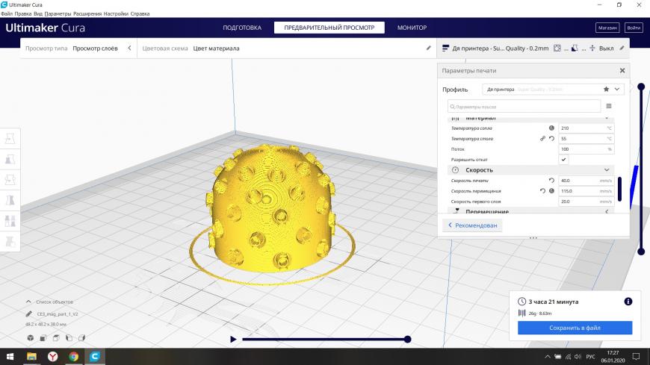Open the Настройки menu

tap(116, 13)
